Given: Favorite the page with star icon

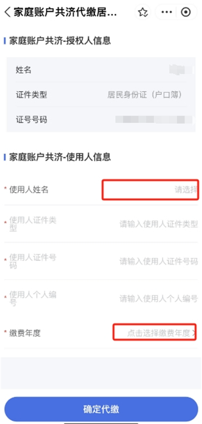Looking at the screenshot, I should pyautogui.click(x=143, y=13).
